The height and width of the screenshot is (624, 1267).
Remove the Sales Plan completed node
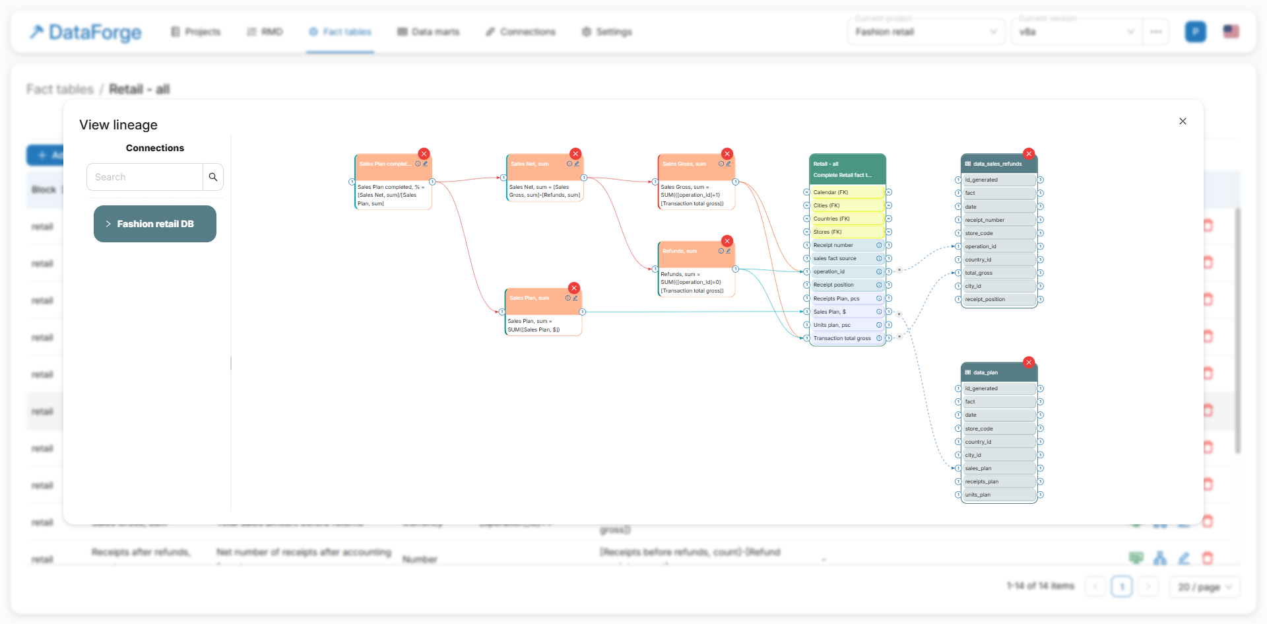[424, 154]
